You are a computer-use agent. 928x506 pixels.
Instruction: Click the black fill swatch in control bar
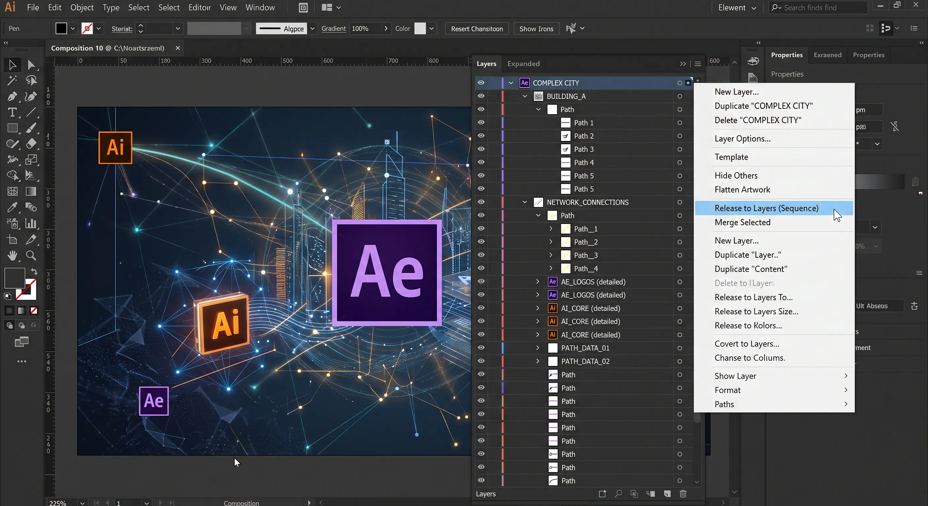tap(61, 28)
